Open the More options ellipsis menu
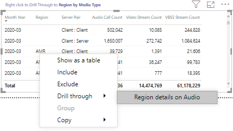This screenshot has width=233, height=131. (x=225, y=4)
